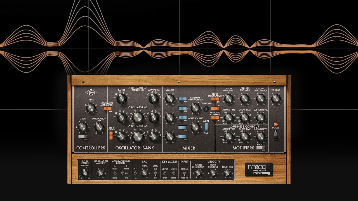Click the "MODIFIERS" section label
Image resolution: width=358 pixels, height=201 pixels.
(x=243, y=148)
